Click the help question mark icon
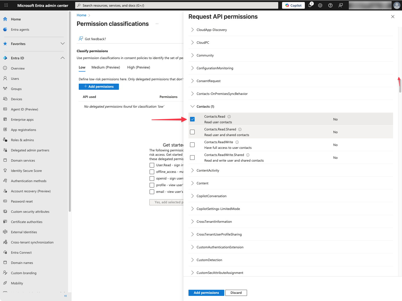Image resolution: width=402 pixels, height=301 pixels. 330,5
